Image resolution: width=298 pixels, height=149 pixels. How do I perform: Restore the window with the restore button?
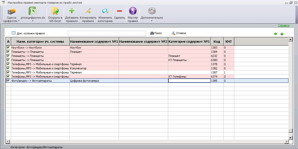pos(291,3)
